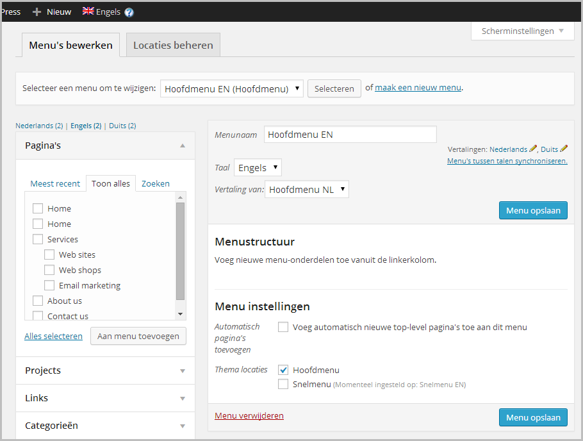This screenshot has height=441, width=583.
Task: Switch to the Locaties beheren tab
Action: coord(172,45)
